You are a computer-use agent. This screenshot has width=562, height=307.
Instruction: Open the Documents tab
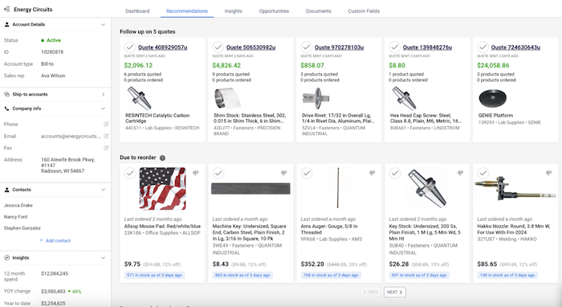point(318,11)
